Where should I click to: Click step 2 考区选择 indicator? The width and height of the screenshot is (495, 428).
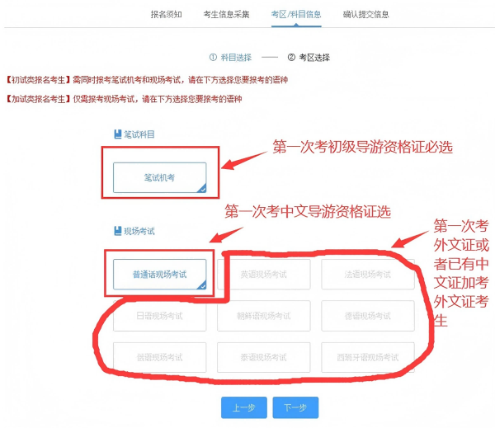coord(308,58)
